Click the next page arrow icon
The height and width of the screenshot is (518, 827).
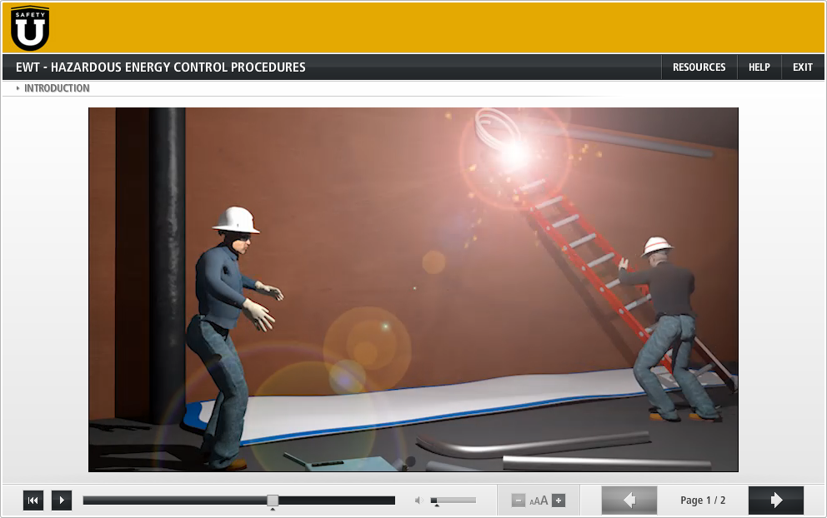click(x=775, y=500)
